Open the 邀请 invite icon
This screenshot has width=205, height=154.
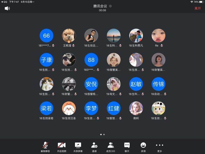[x=94, y=146]
